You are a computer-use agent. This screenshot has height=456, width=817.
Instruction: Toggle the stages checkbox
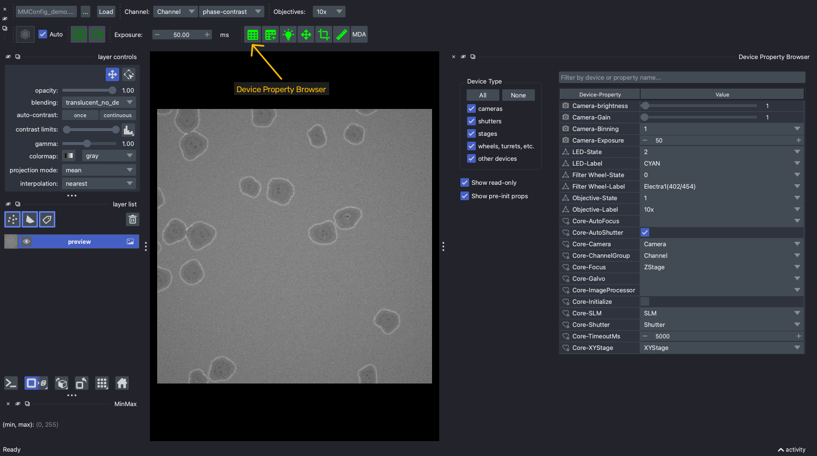coord(471,133)
